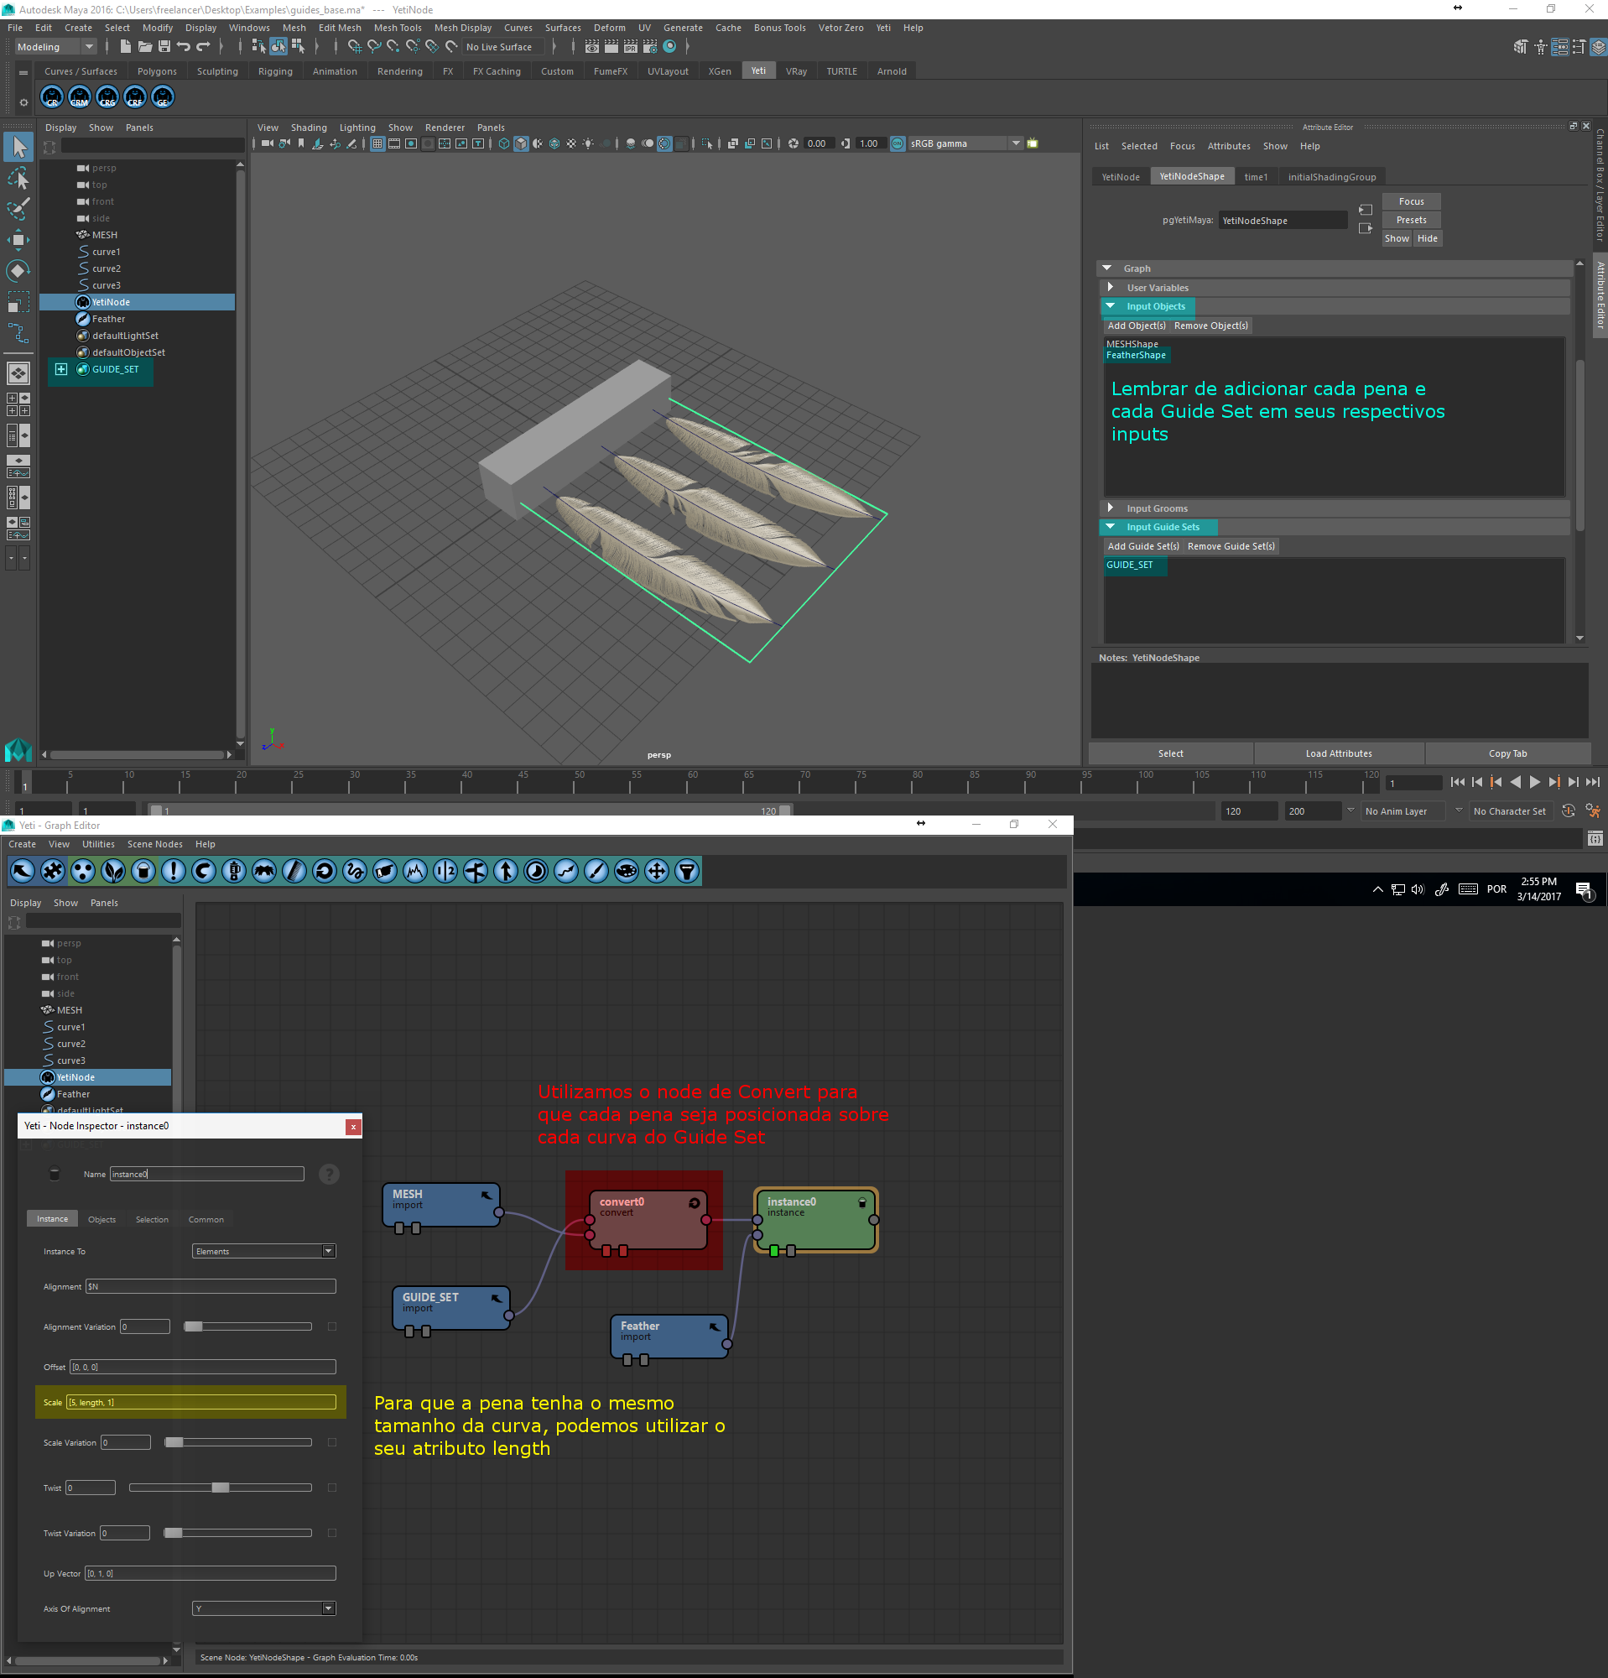Viewport: 1608px width, 1678px height.
Task: Toggle the checkbox beside Alignment Variation slider
Action: [332, 1327]
